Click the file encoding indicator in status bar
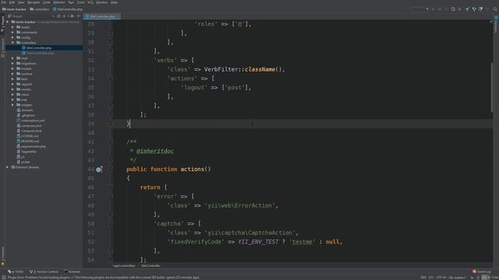 tap(441, 278)
